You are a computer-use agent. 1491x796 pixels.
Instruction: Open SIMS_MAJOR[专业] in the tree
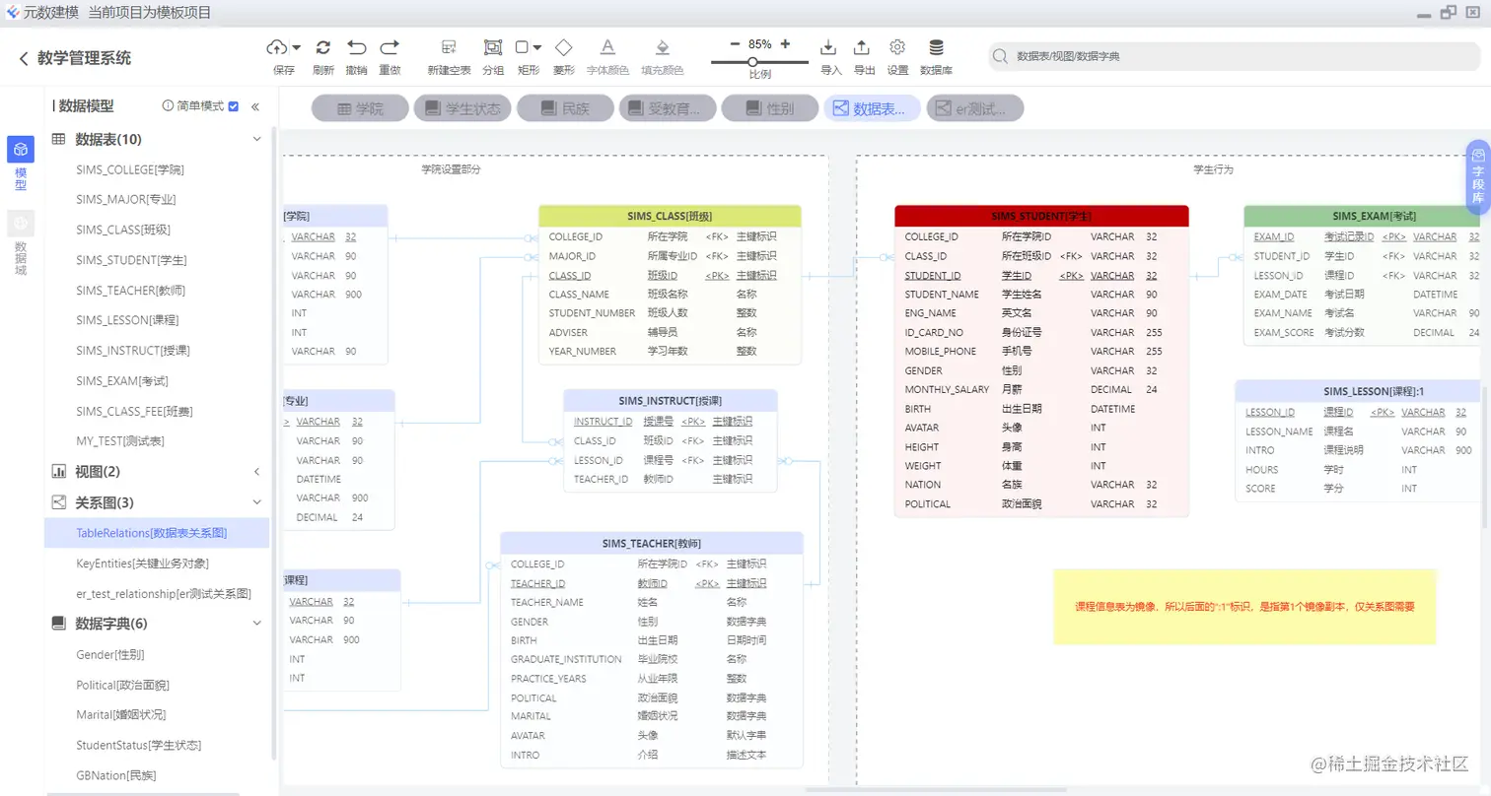coord(126,199)
